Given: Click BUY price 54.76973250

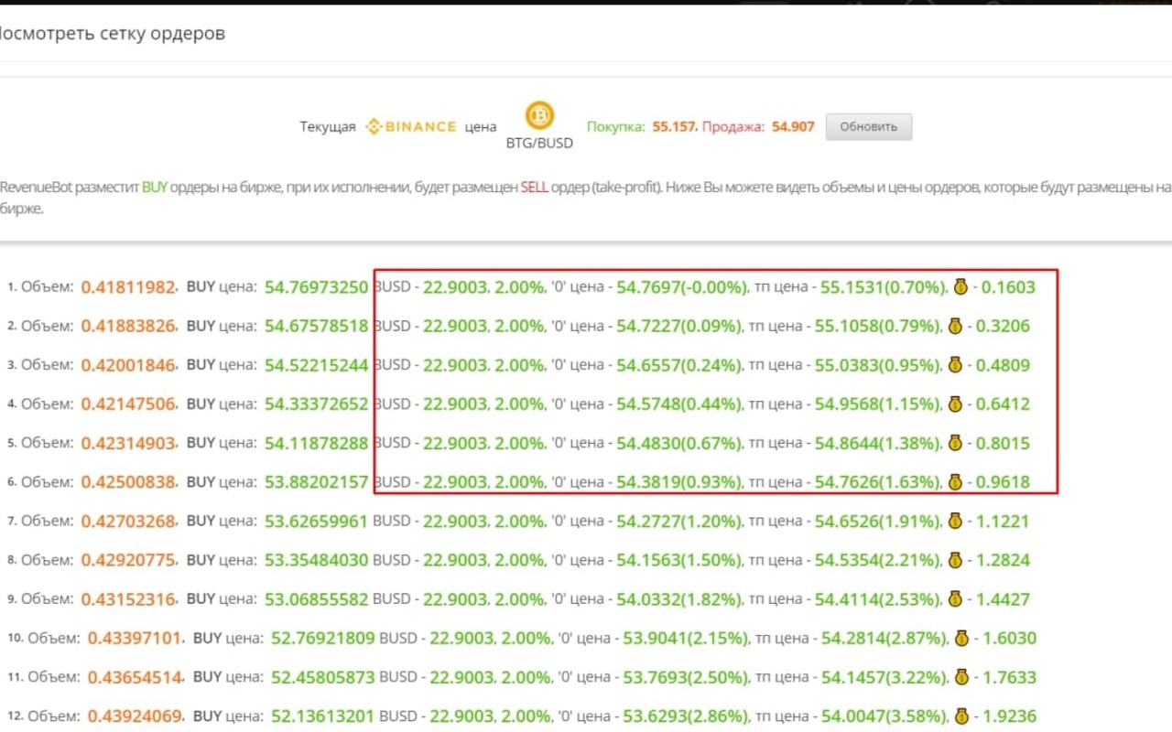Looking at the screenshot, I should click(316, 287).
